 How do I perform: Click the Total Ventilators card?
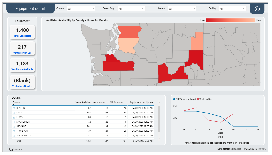tap(22, 32)
